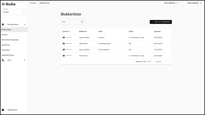Click the Legg til blokkering button

click(161, 22)
